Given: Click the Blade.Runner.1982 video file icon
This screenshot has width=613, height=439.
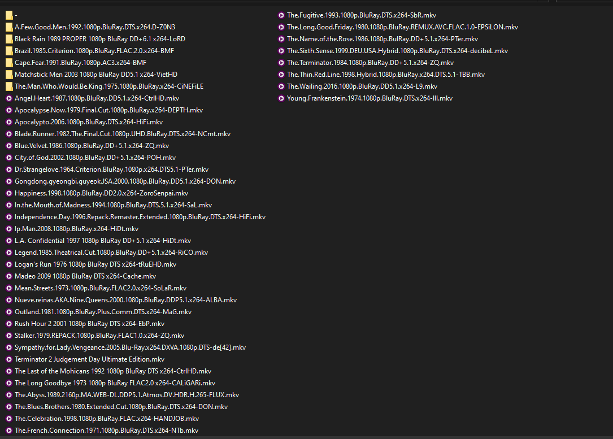Looking at the screenshot, I should pos(9,134).
